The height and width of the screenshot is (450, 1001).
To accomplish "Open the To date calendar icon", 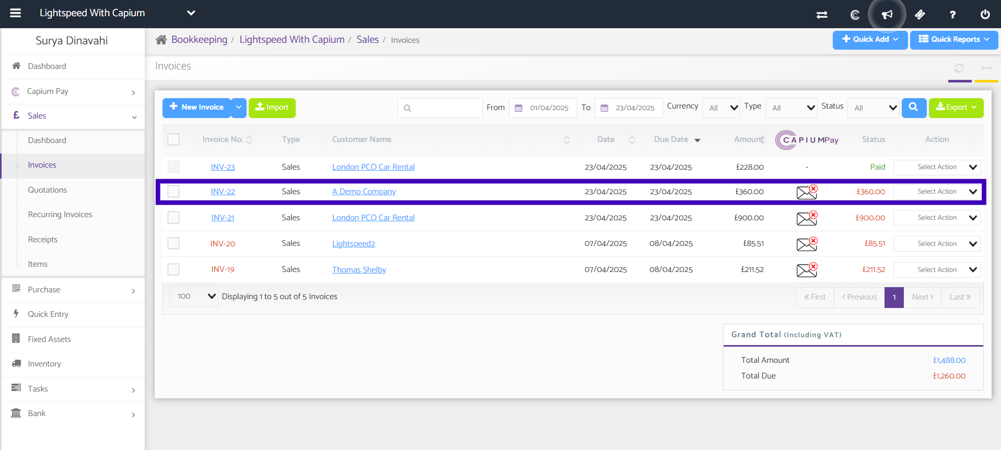I will click(604, 108).
